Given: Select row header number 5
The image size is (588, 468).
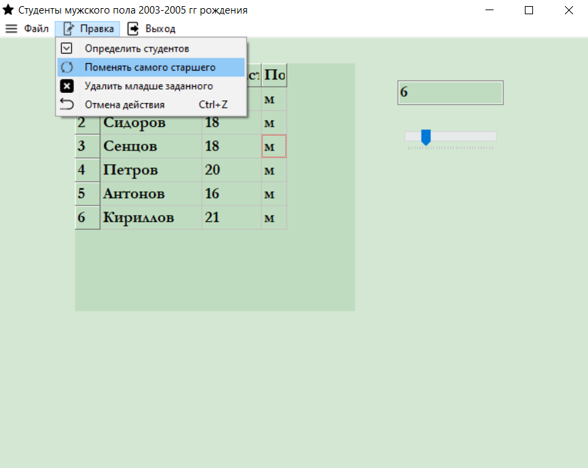Looking at the screenshot, I should coord(88,194).
